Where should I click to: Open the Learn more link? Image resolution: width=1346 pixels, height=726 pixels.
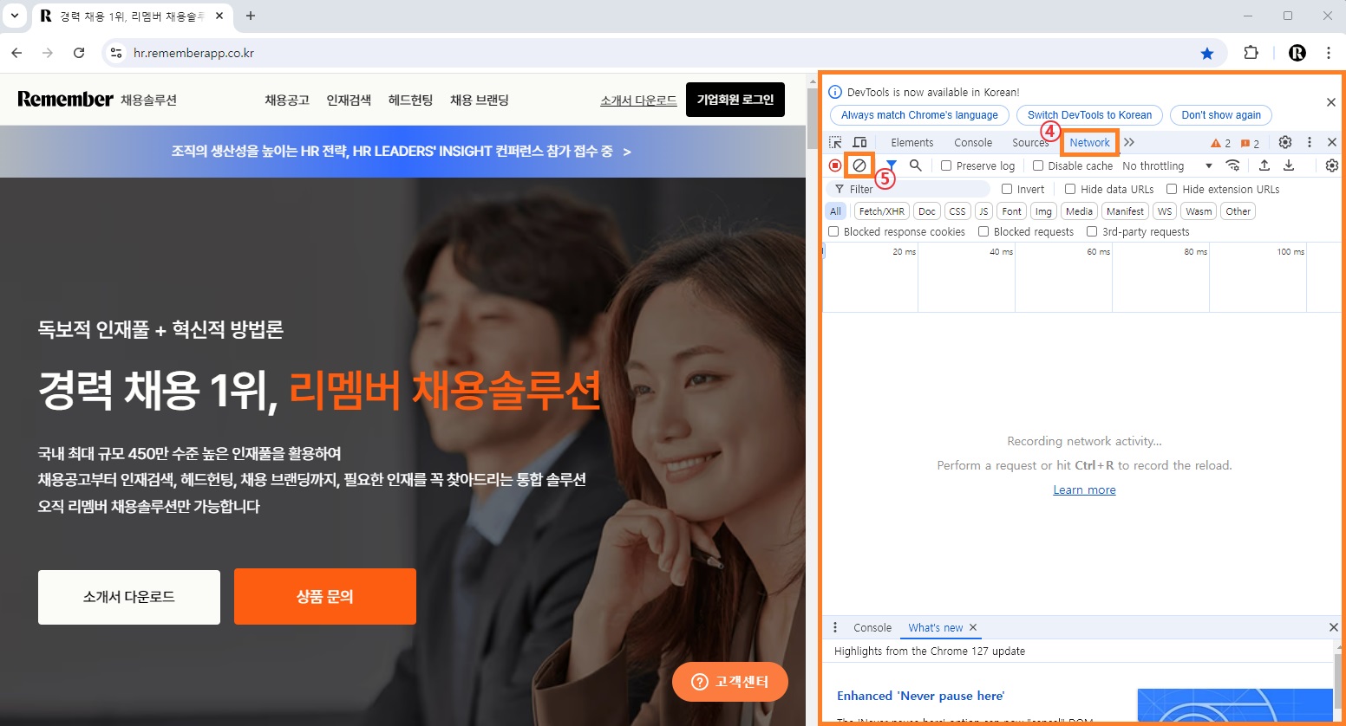(1084, 489)
